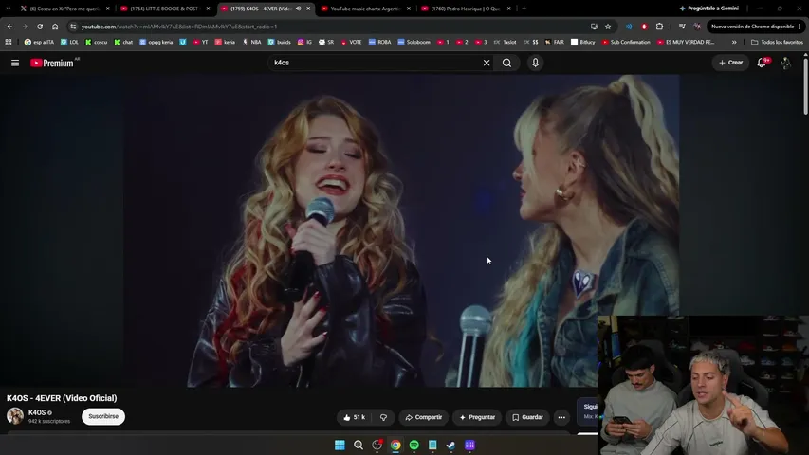Dislike the video with thumbs down
The image size is (809, 455).
pos(383,417)
